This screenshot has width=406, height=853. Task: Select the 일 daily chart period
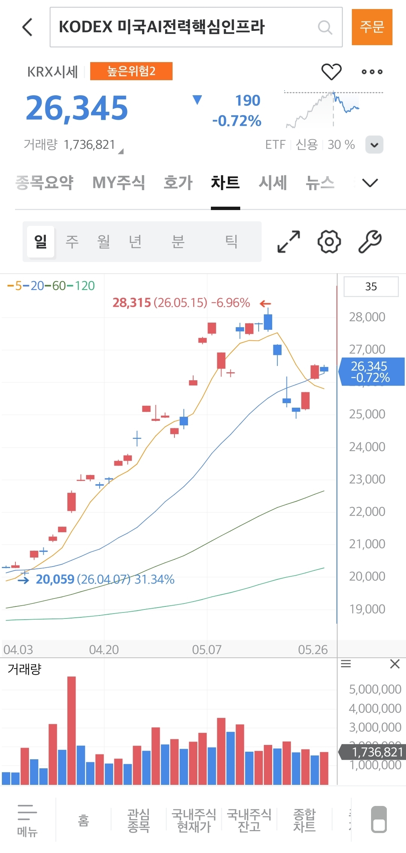point(41,241)
